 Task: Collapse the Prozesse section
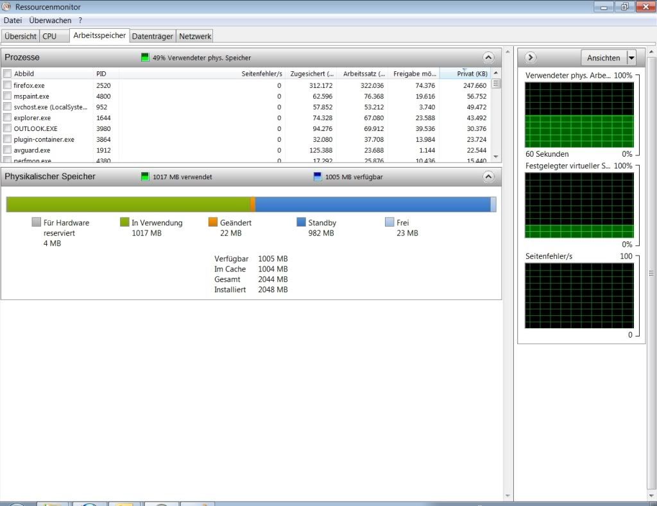coord(489,58)
